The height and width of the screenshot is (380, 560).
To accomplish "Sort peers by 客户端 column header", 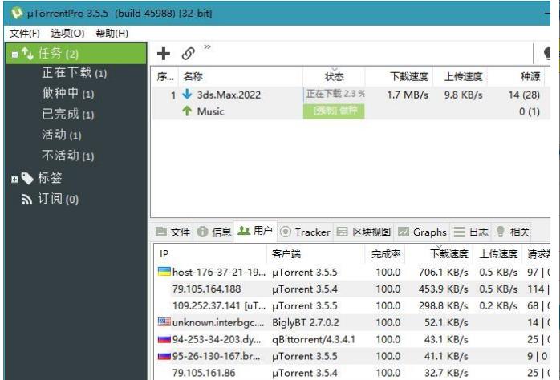I will tap(316, 253).
